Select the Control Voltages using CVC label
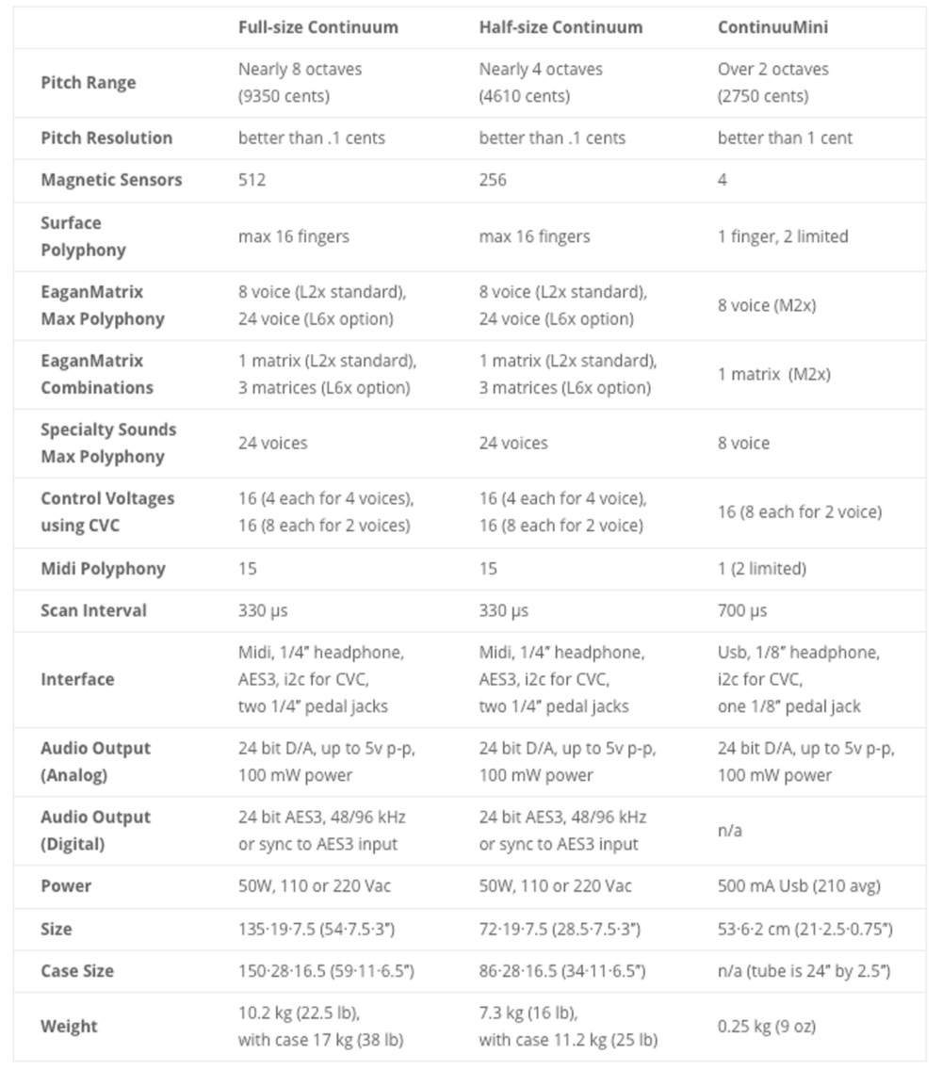942x1070 pixels. pyautogui.click(x=107, y=511)
